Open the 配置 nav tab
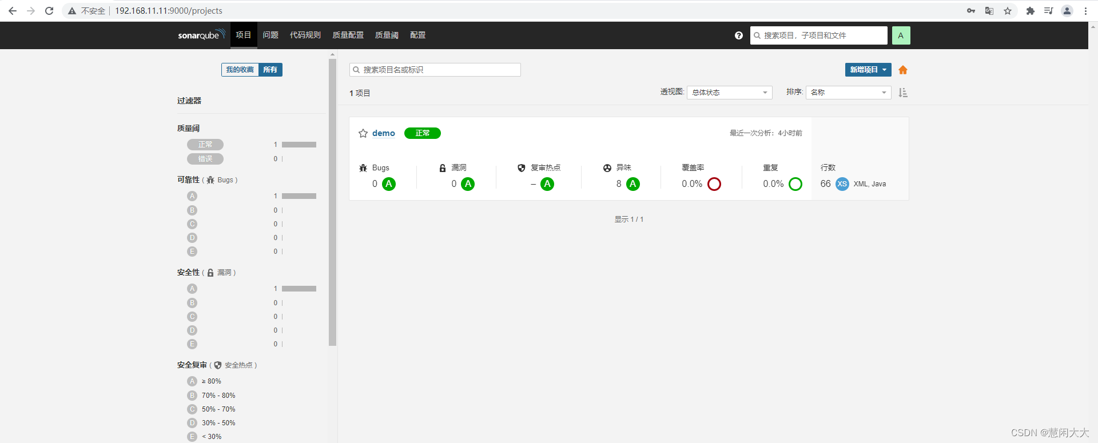Image resolution: width=1098 pixels, height=443 pixels. (x=418, y=35)
